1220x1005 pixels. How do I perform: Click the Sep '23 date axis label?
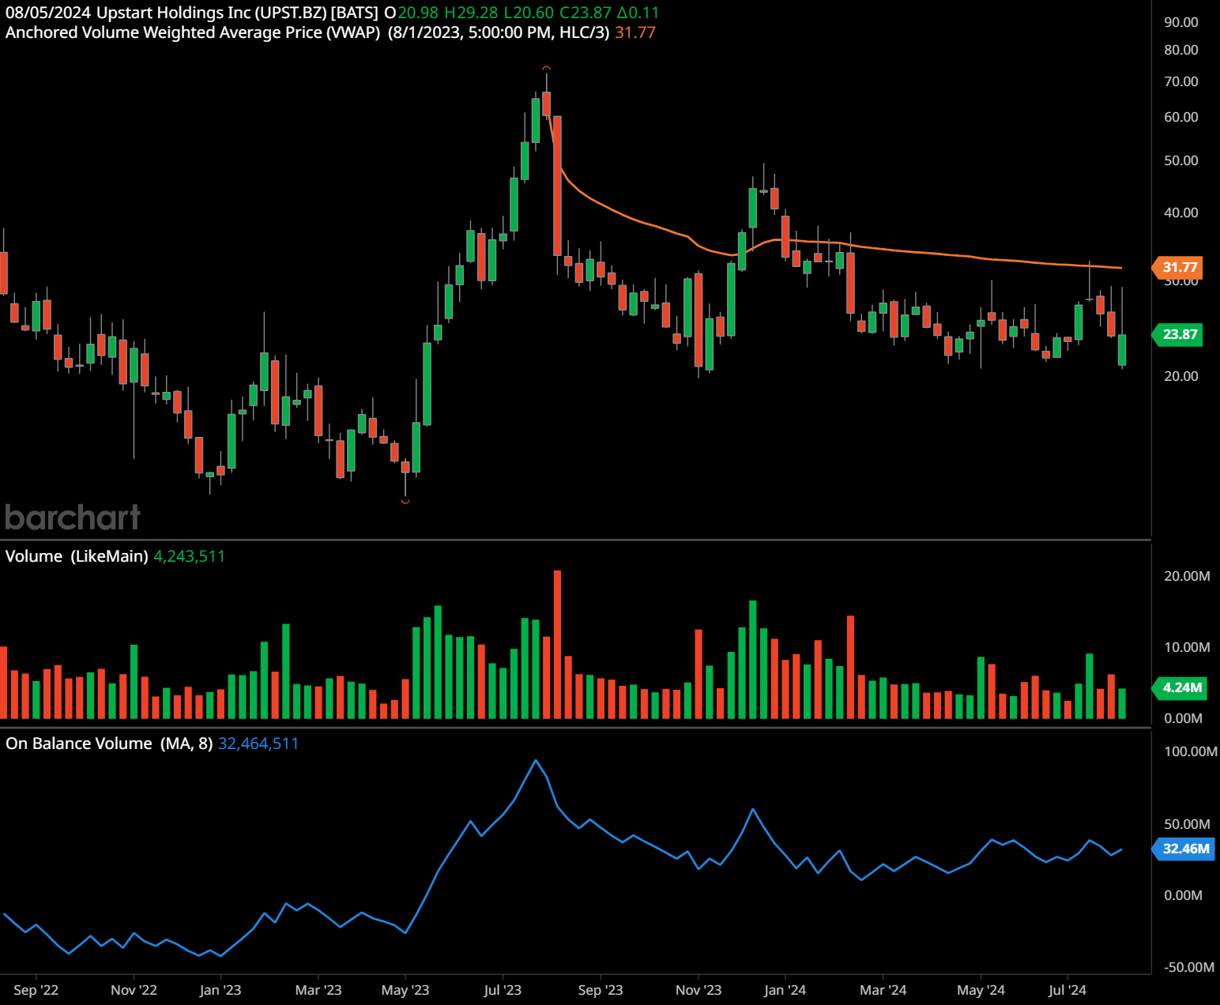(x=601, y=990)
